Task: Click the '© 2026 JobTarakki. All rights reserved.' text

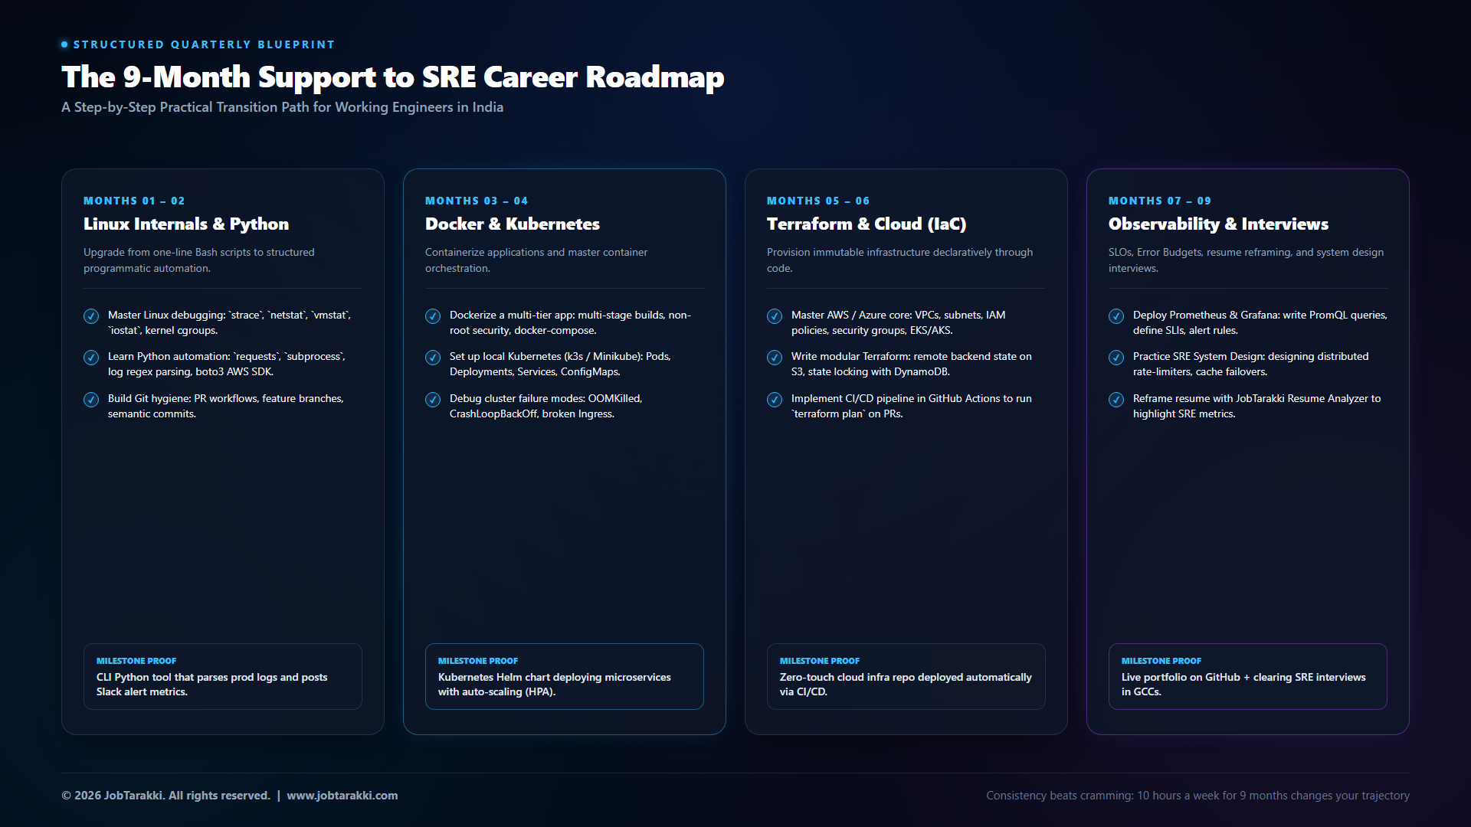Action: tap(165, 796)
